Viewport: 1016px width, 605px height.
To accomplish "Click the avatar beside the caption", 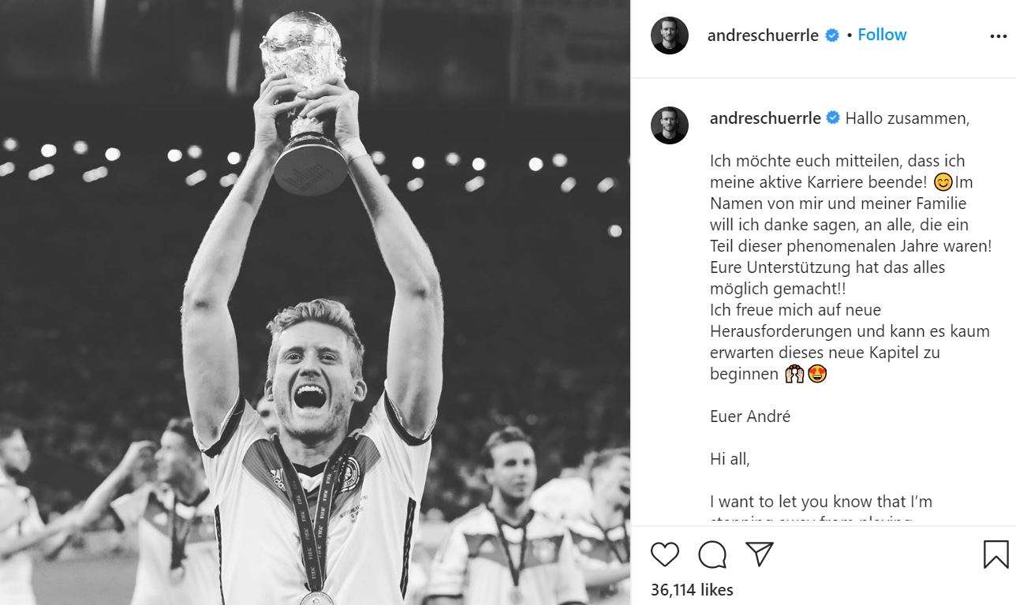I will click(x=670, y=125).
